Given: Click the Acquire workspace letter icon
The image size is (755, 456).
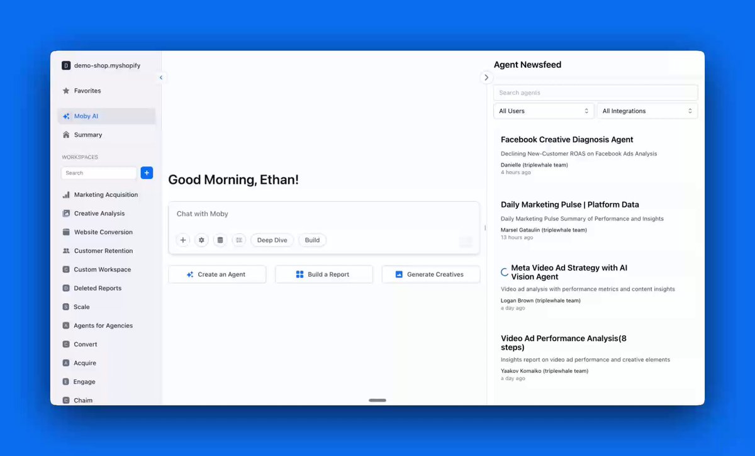Looking at the screenshot, I should pos(66,363).
